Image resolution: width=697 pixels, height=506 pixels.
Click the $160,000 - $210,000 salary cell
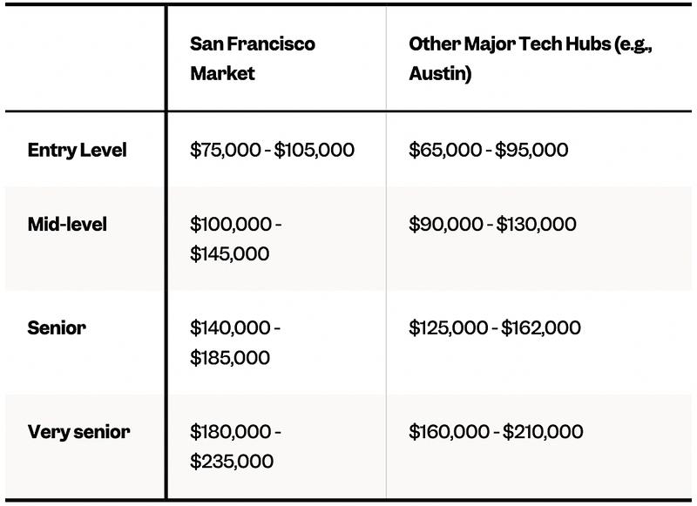click(x=496, y=431)
